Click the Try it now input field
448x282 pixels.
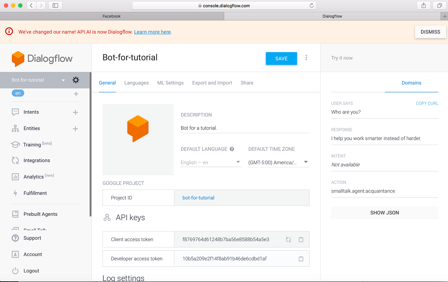tap(384, 58)
